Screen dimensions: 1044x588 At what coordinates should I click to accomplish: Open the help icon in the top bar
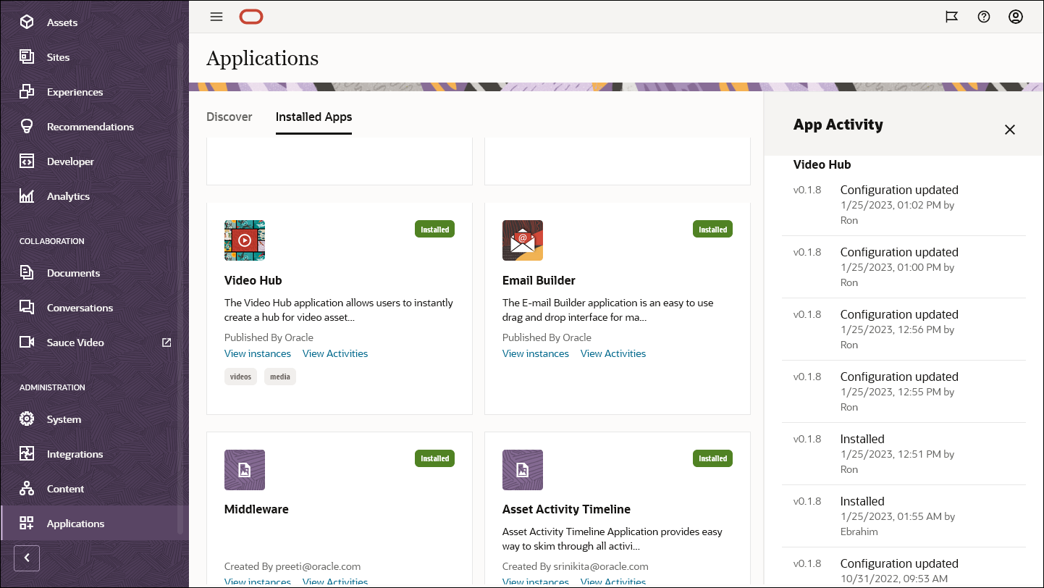click(983, 16)
